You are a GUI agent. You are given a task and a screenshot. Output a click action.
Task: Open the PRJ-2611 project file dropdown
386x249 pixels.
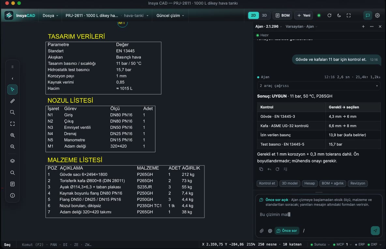(107, 16)
